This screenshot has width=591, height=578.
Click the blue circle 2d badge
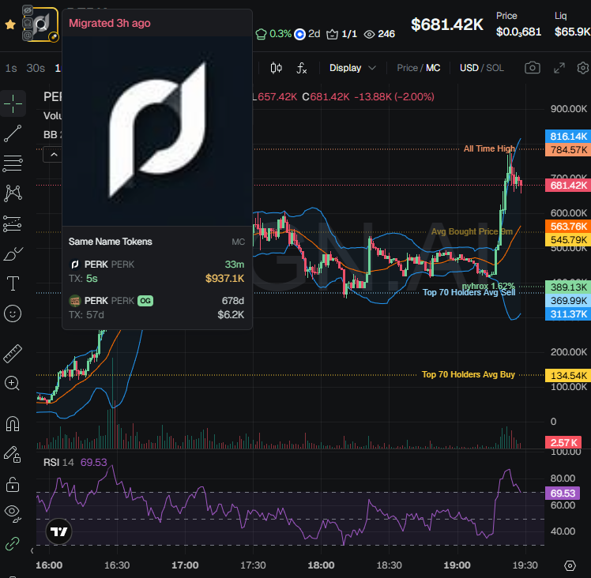307,34
